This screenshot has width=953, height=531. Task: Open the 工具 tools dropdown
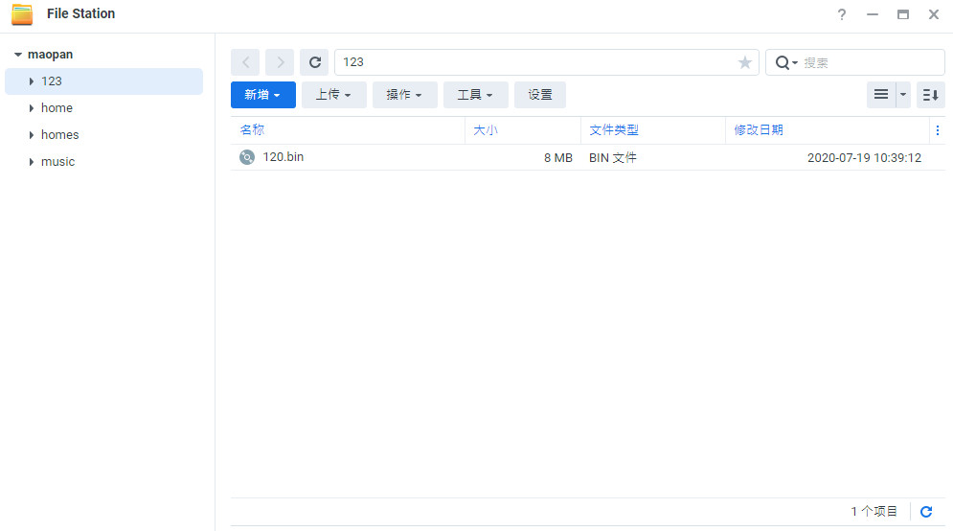click(475, 95)
